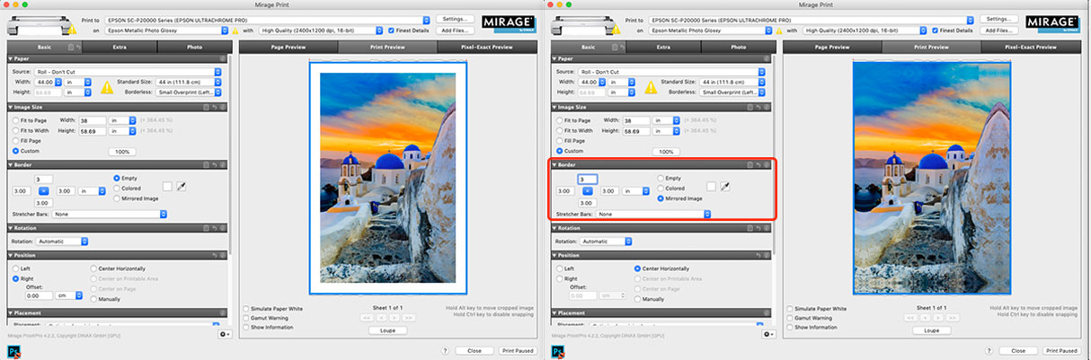Pick border color eyedropper in left window

[x=183, y=187]
